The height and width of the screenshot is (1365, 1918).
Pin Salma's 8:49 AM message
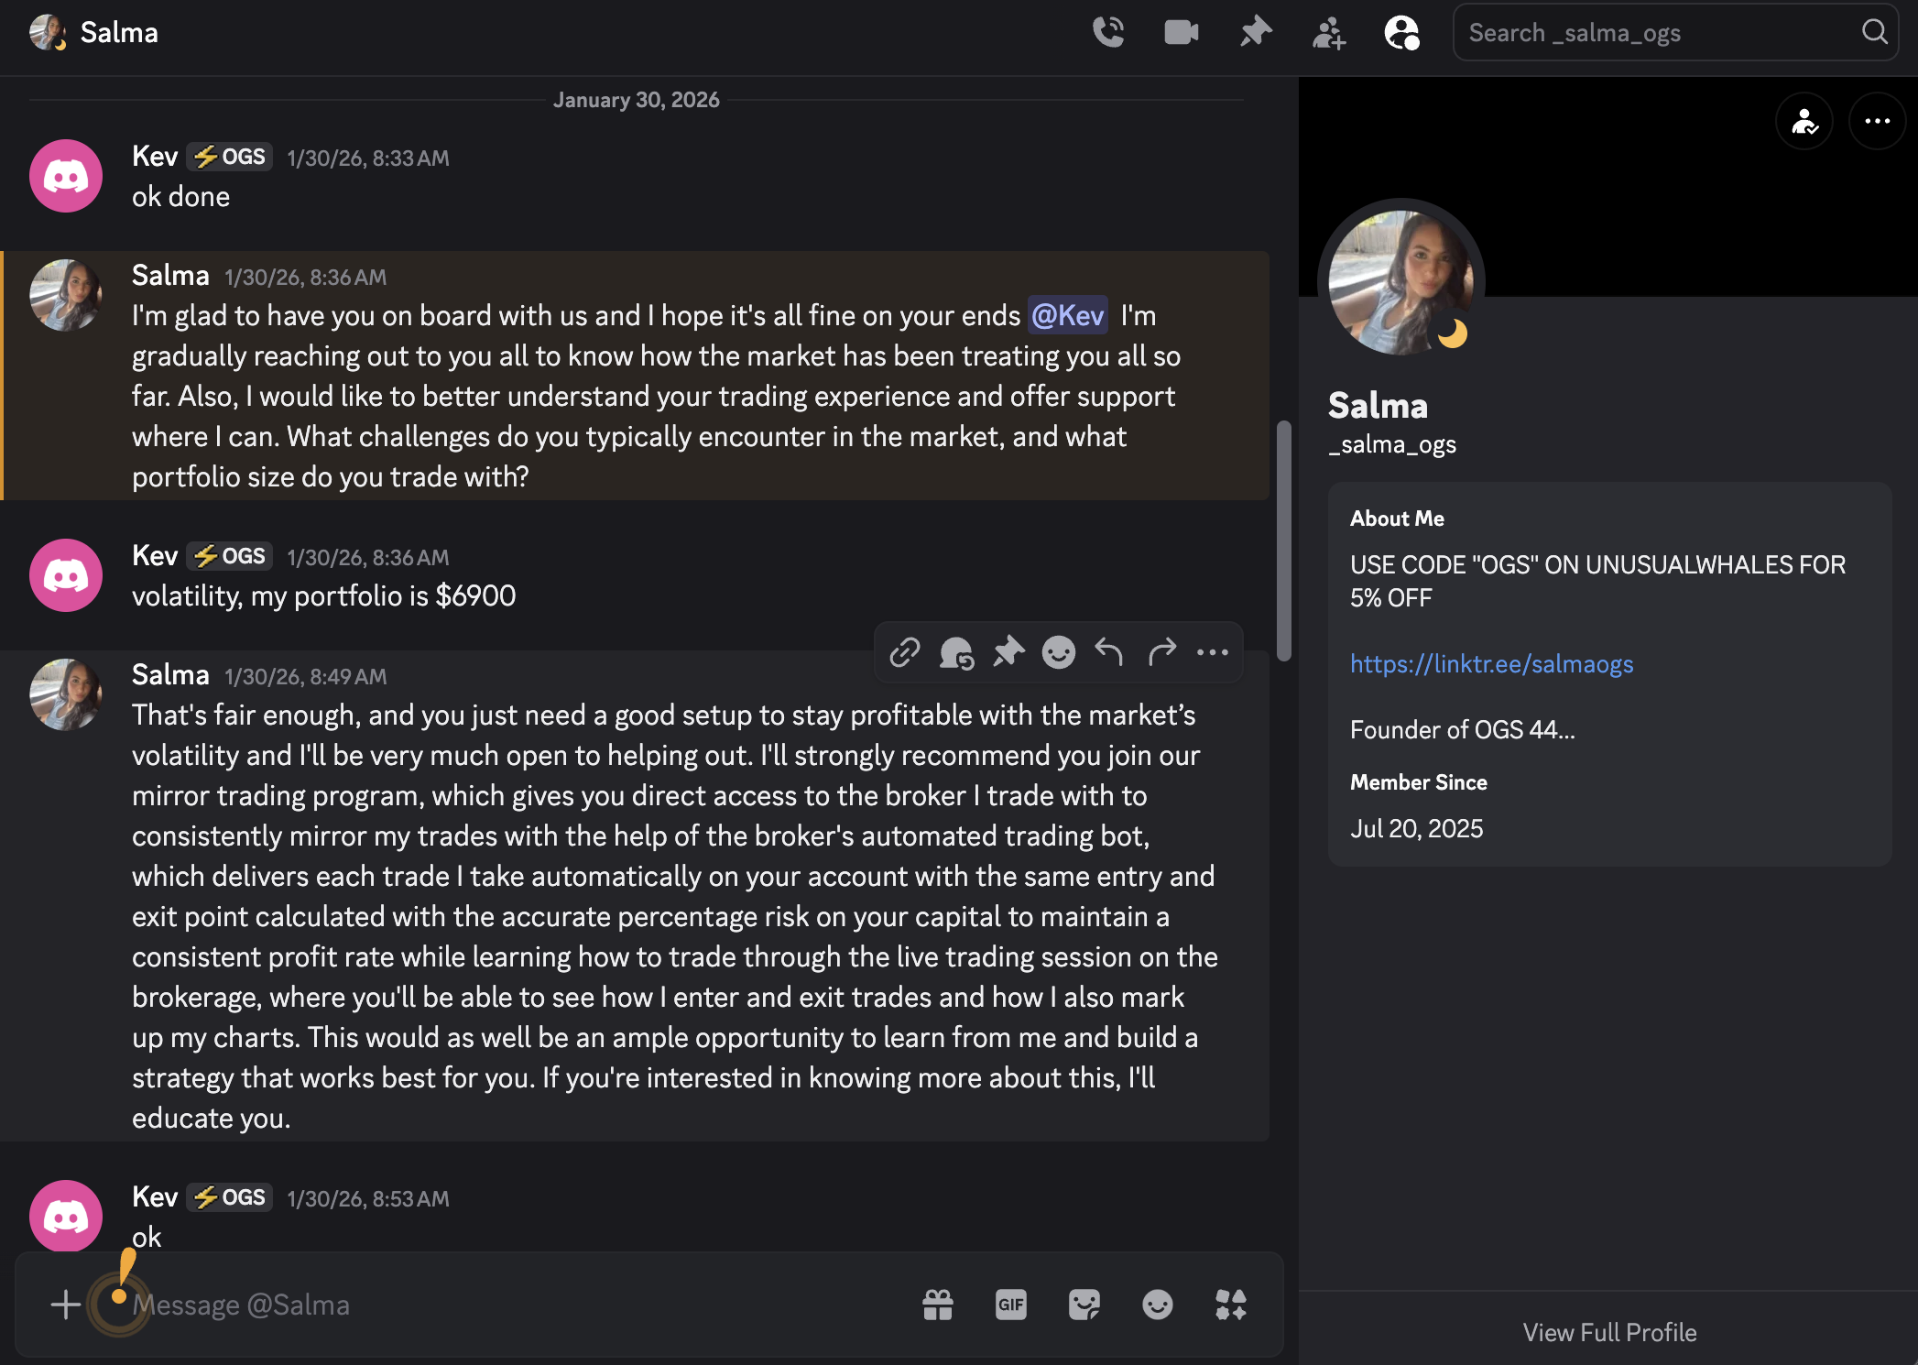[1008, 652]
